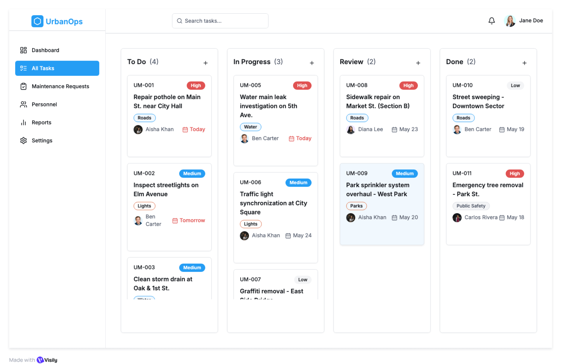Click the plus icon in Review column
561x364 pixels.
[418, 63]
